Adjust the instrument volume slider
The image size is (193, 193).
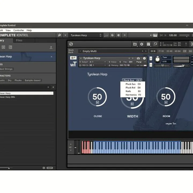(181, 66)
